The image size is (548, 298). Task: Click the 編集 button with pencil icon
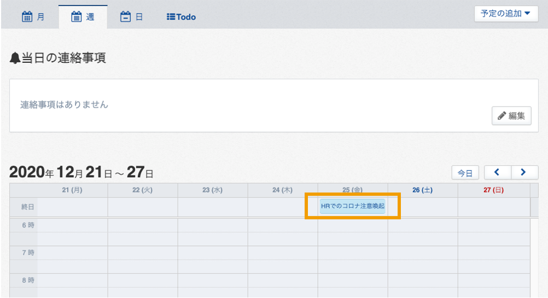pyautogui.click(x=511, y=115)
